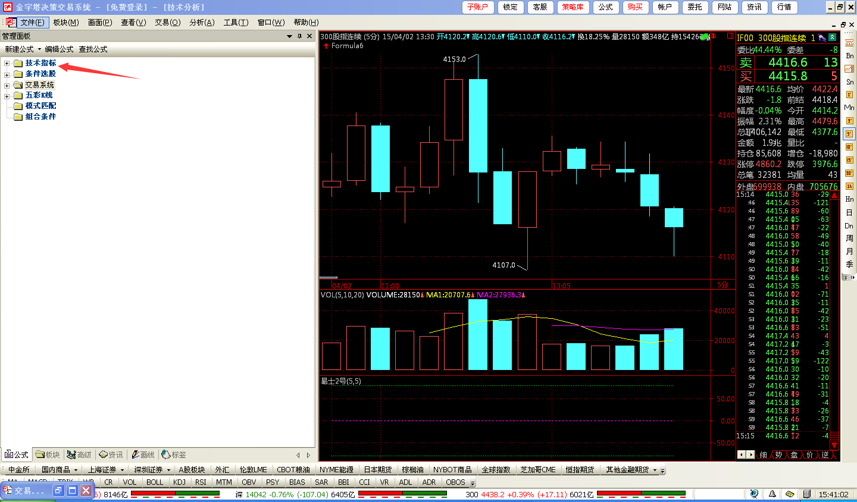
Task: Click the pin icon on management panel
Action: [x=299, y=36]
